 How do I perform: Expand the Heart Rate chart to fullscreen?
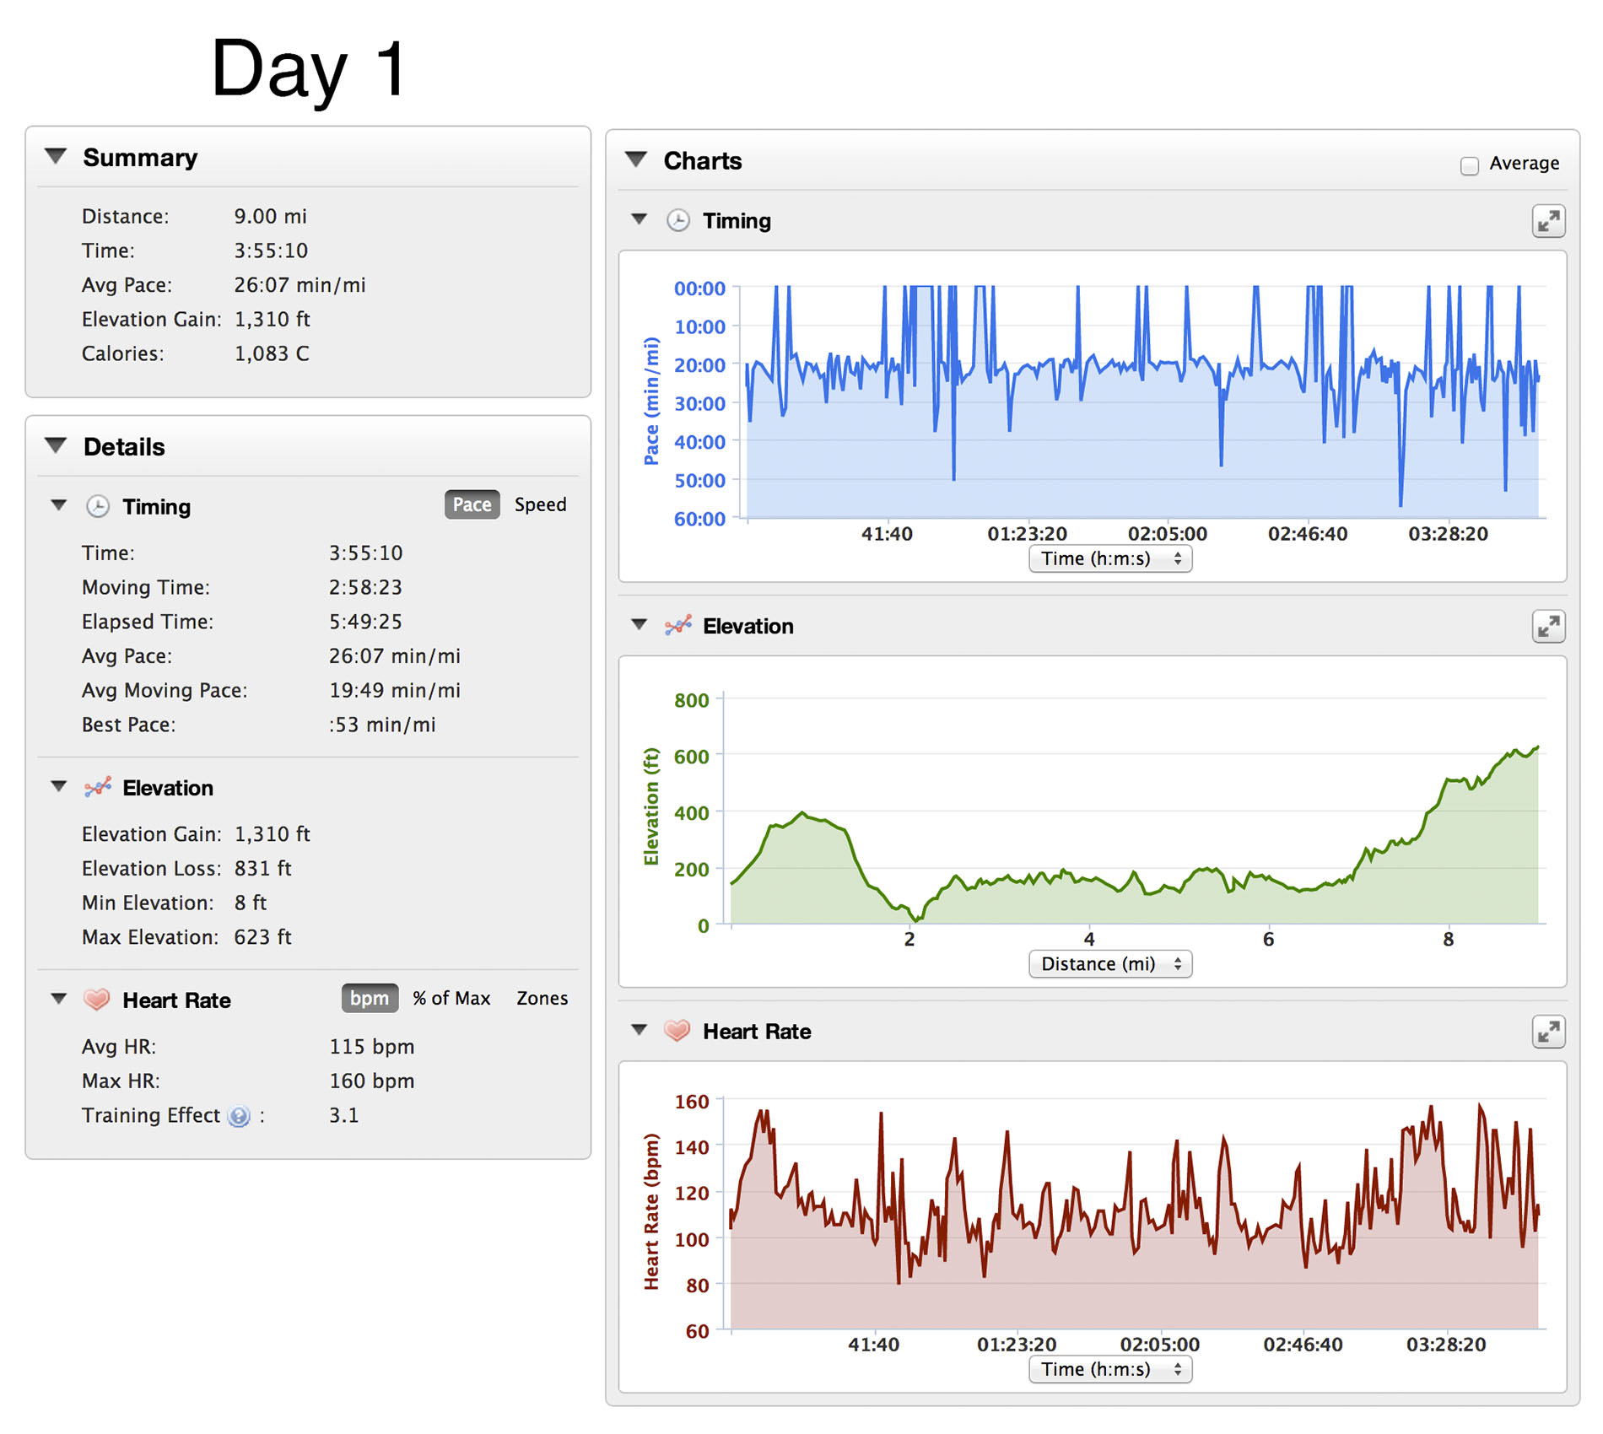[x=1547, y=1032]
